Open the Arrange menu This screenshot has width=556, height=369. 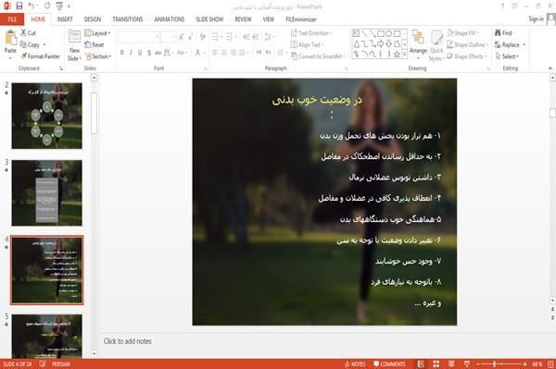[x=418, y=43]
